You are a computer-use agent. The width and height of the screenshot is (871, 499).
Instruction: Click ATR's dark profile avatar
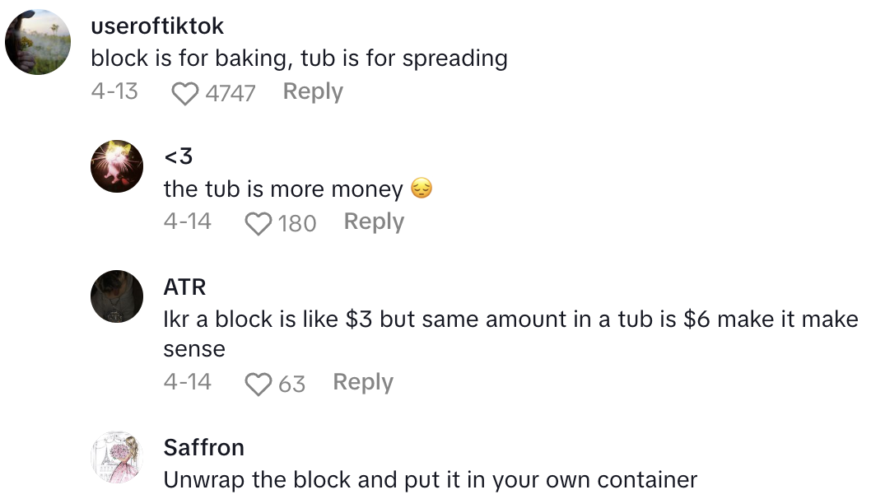pos(117,296)
